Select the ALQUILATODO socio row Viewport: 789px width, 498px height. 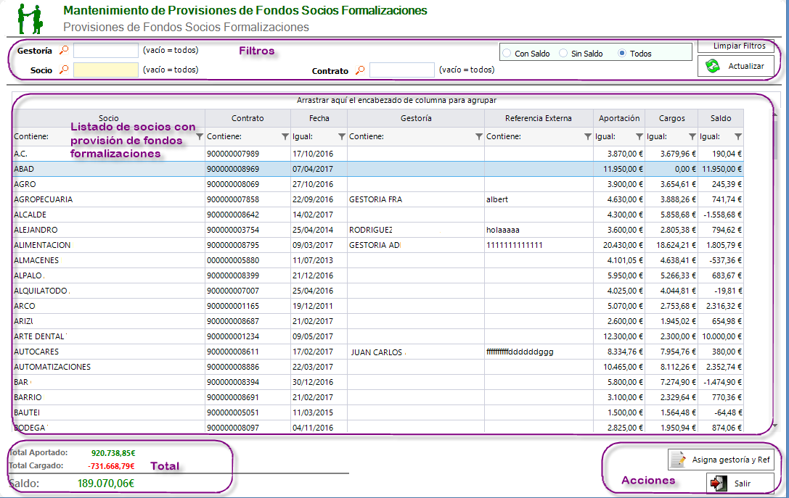(x=378, y=291)
